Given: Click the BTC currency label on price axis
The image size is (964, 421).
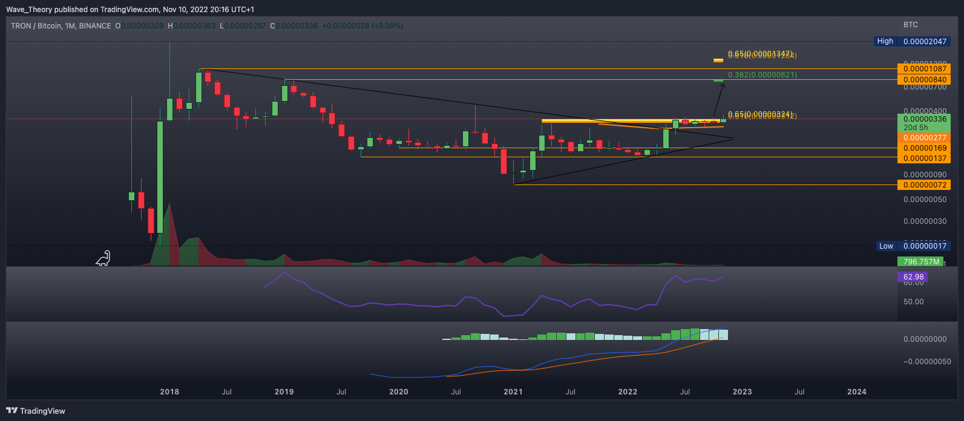Looking at the screenshot, I should tap(910, 25).
